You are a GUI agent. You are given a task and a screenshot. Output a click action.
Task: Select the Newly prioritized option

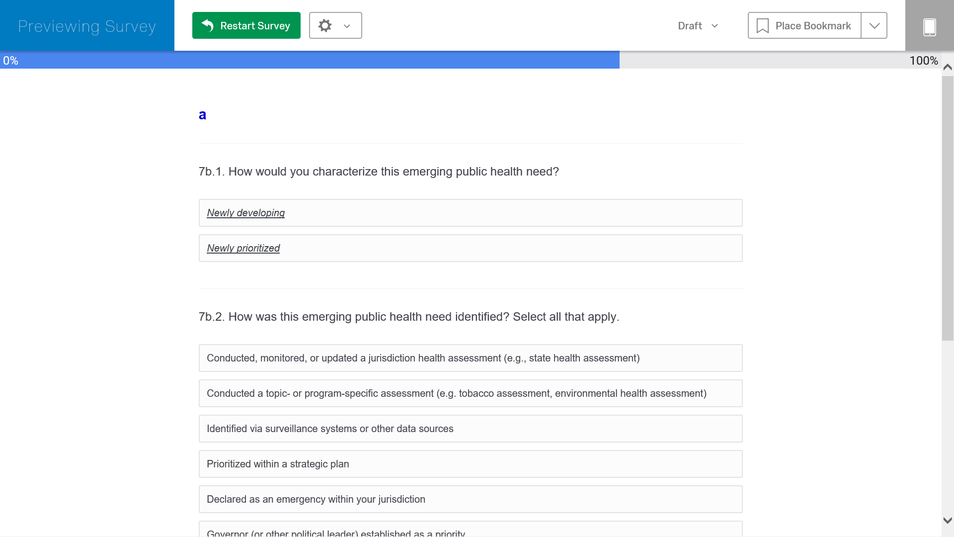tap(470, 248)
